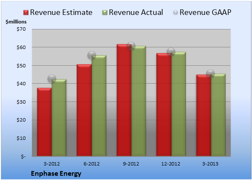Click the green actual bar for 12-2012
252x180 pixels.
point(178,104)
